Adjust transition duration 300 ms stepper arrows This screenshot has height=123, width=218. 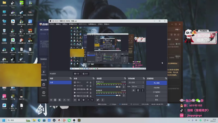[x=143, y=87]
